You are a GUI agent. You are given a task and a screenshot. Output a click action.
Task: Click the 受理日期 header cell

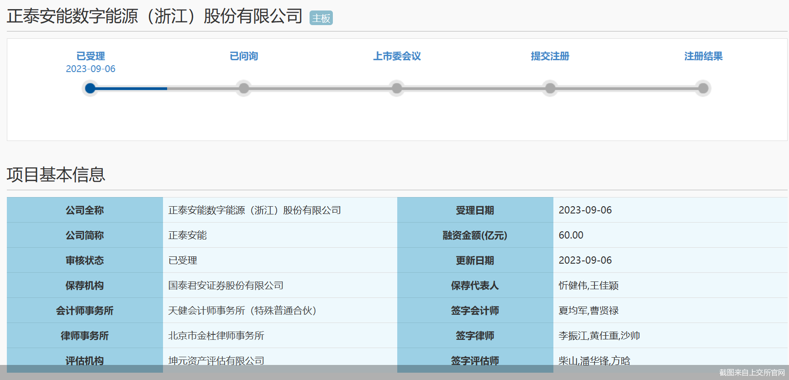pyautogui.click(x=475, y=210)
